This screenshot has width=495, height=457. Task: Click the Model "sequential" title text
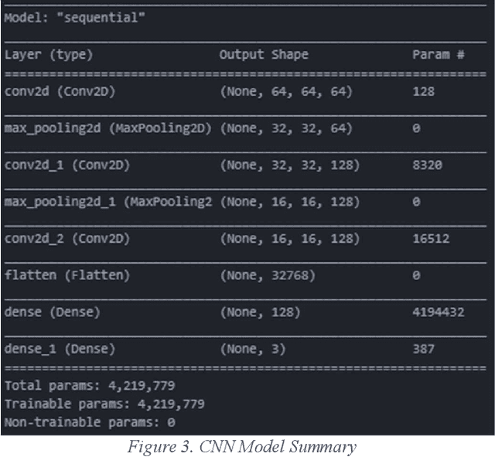pyautogui.click(x=75, y=18)
